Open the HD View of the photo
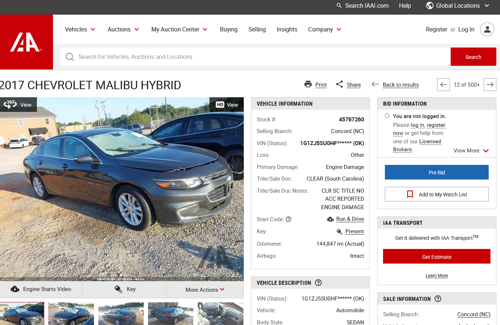The height and width of the screenshot is (325, 500). pyautogui.click(x=227, y=105)
